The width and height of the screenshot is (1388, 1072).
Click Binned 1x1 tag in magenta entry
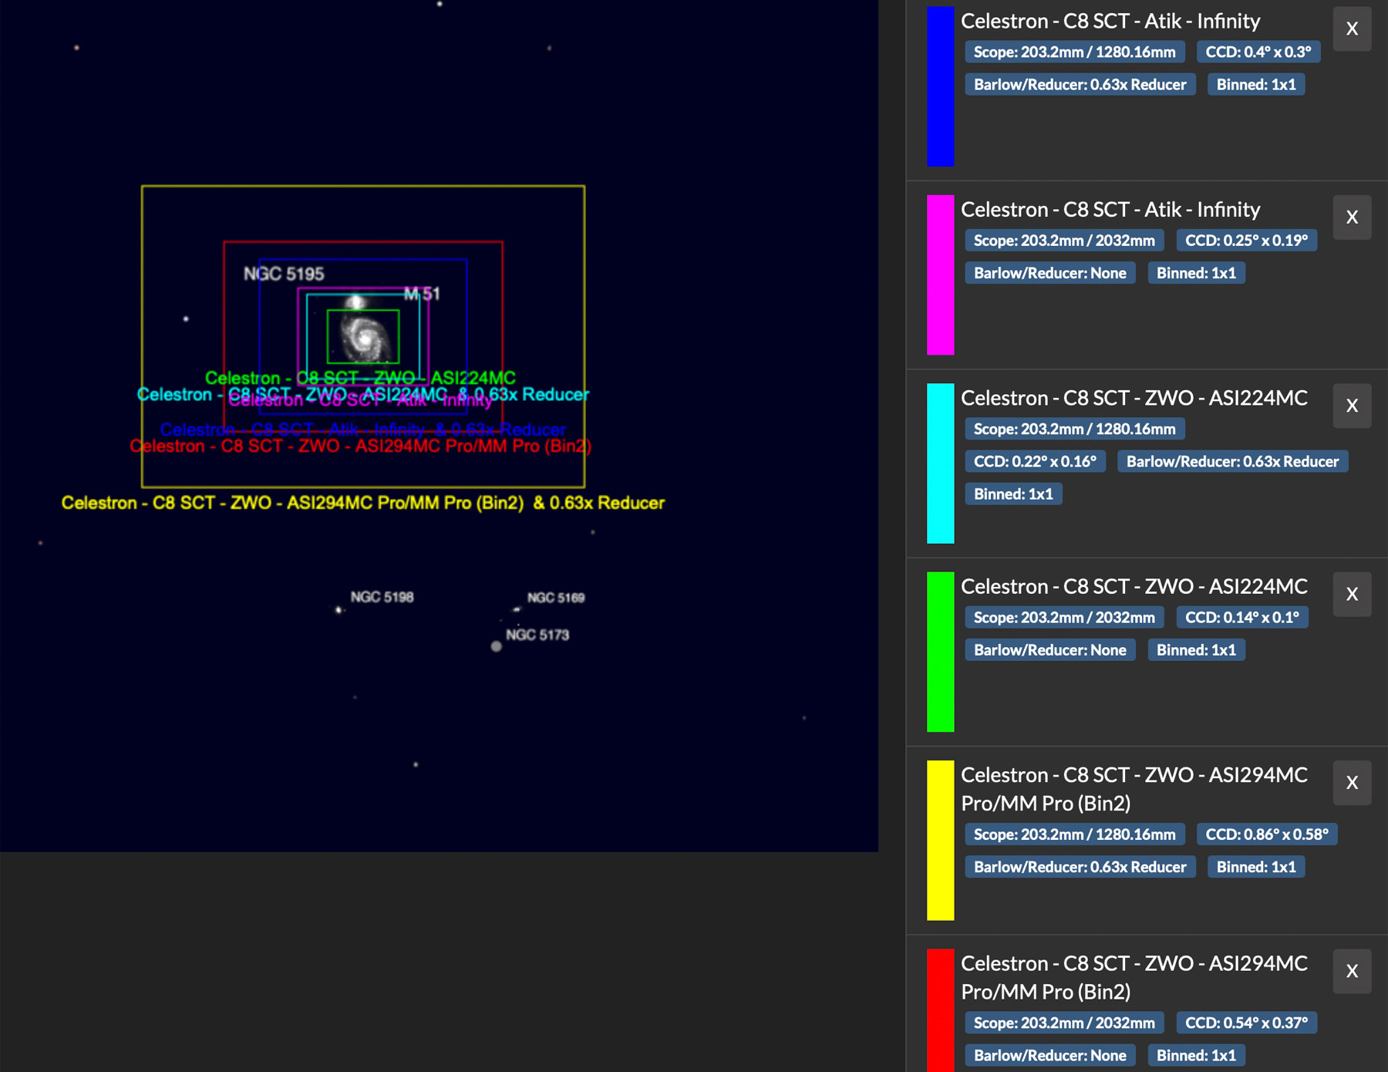coord(1196,273)
